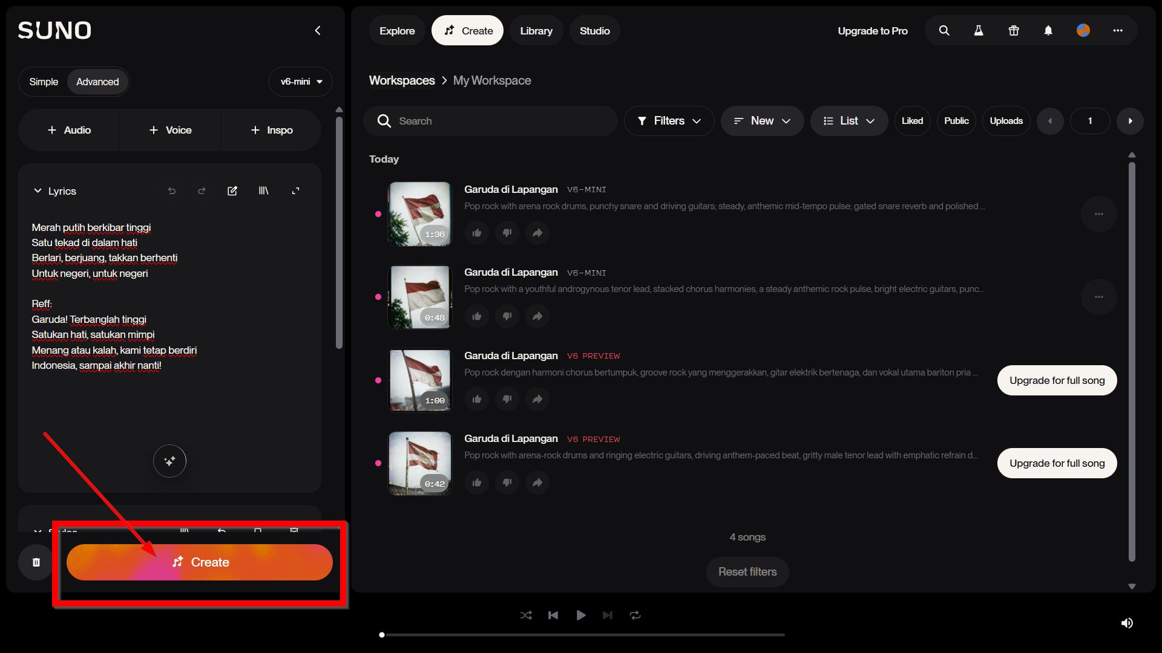Undo the last lyrics edit
1162x653 pixels.
[x=172, y=191]
